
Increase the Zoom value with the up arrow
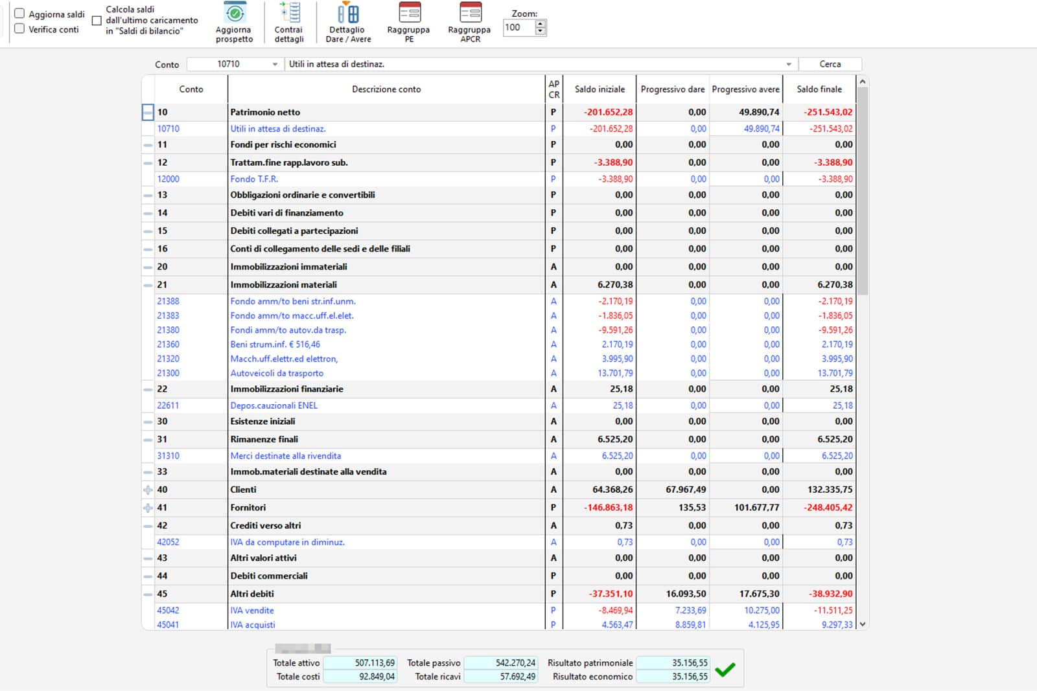pyautogui.click(x=541, y=24)
